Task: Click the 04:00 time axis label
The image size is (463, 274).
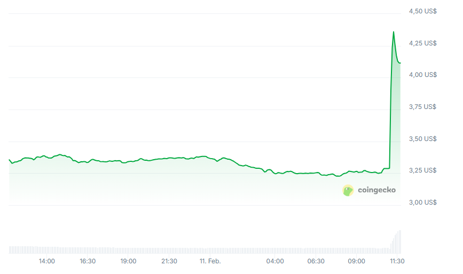Action: tap(275, 261)
